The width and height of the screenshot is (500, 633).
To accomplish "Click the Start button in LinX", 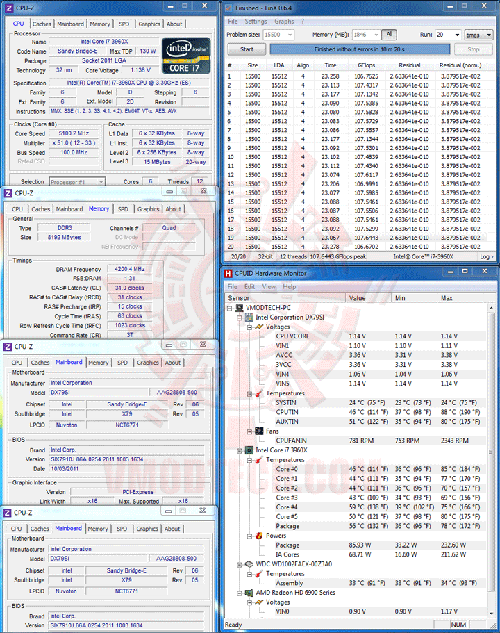I will (247, 49).
